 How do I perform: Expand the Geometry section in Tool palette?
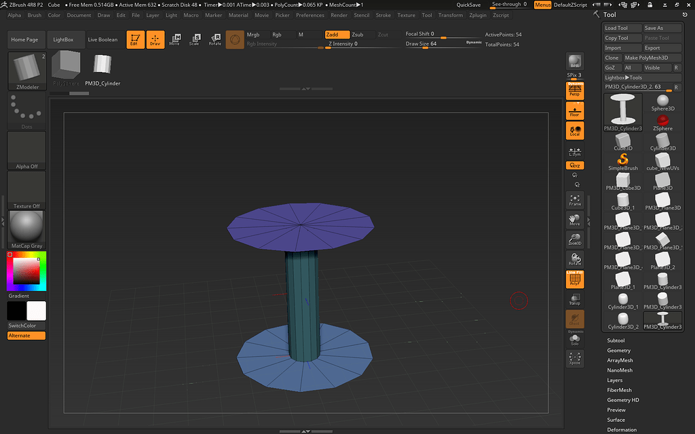click(618, 350)
